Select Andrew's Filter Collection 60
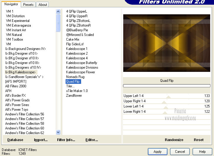The height and width of the screenshot is (156, 214). click(x=25, y=128)
